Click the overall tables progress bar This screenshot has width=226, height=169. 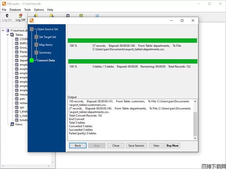click(132, 61)
